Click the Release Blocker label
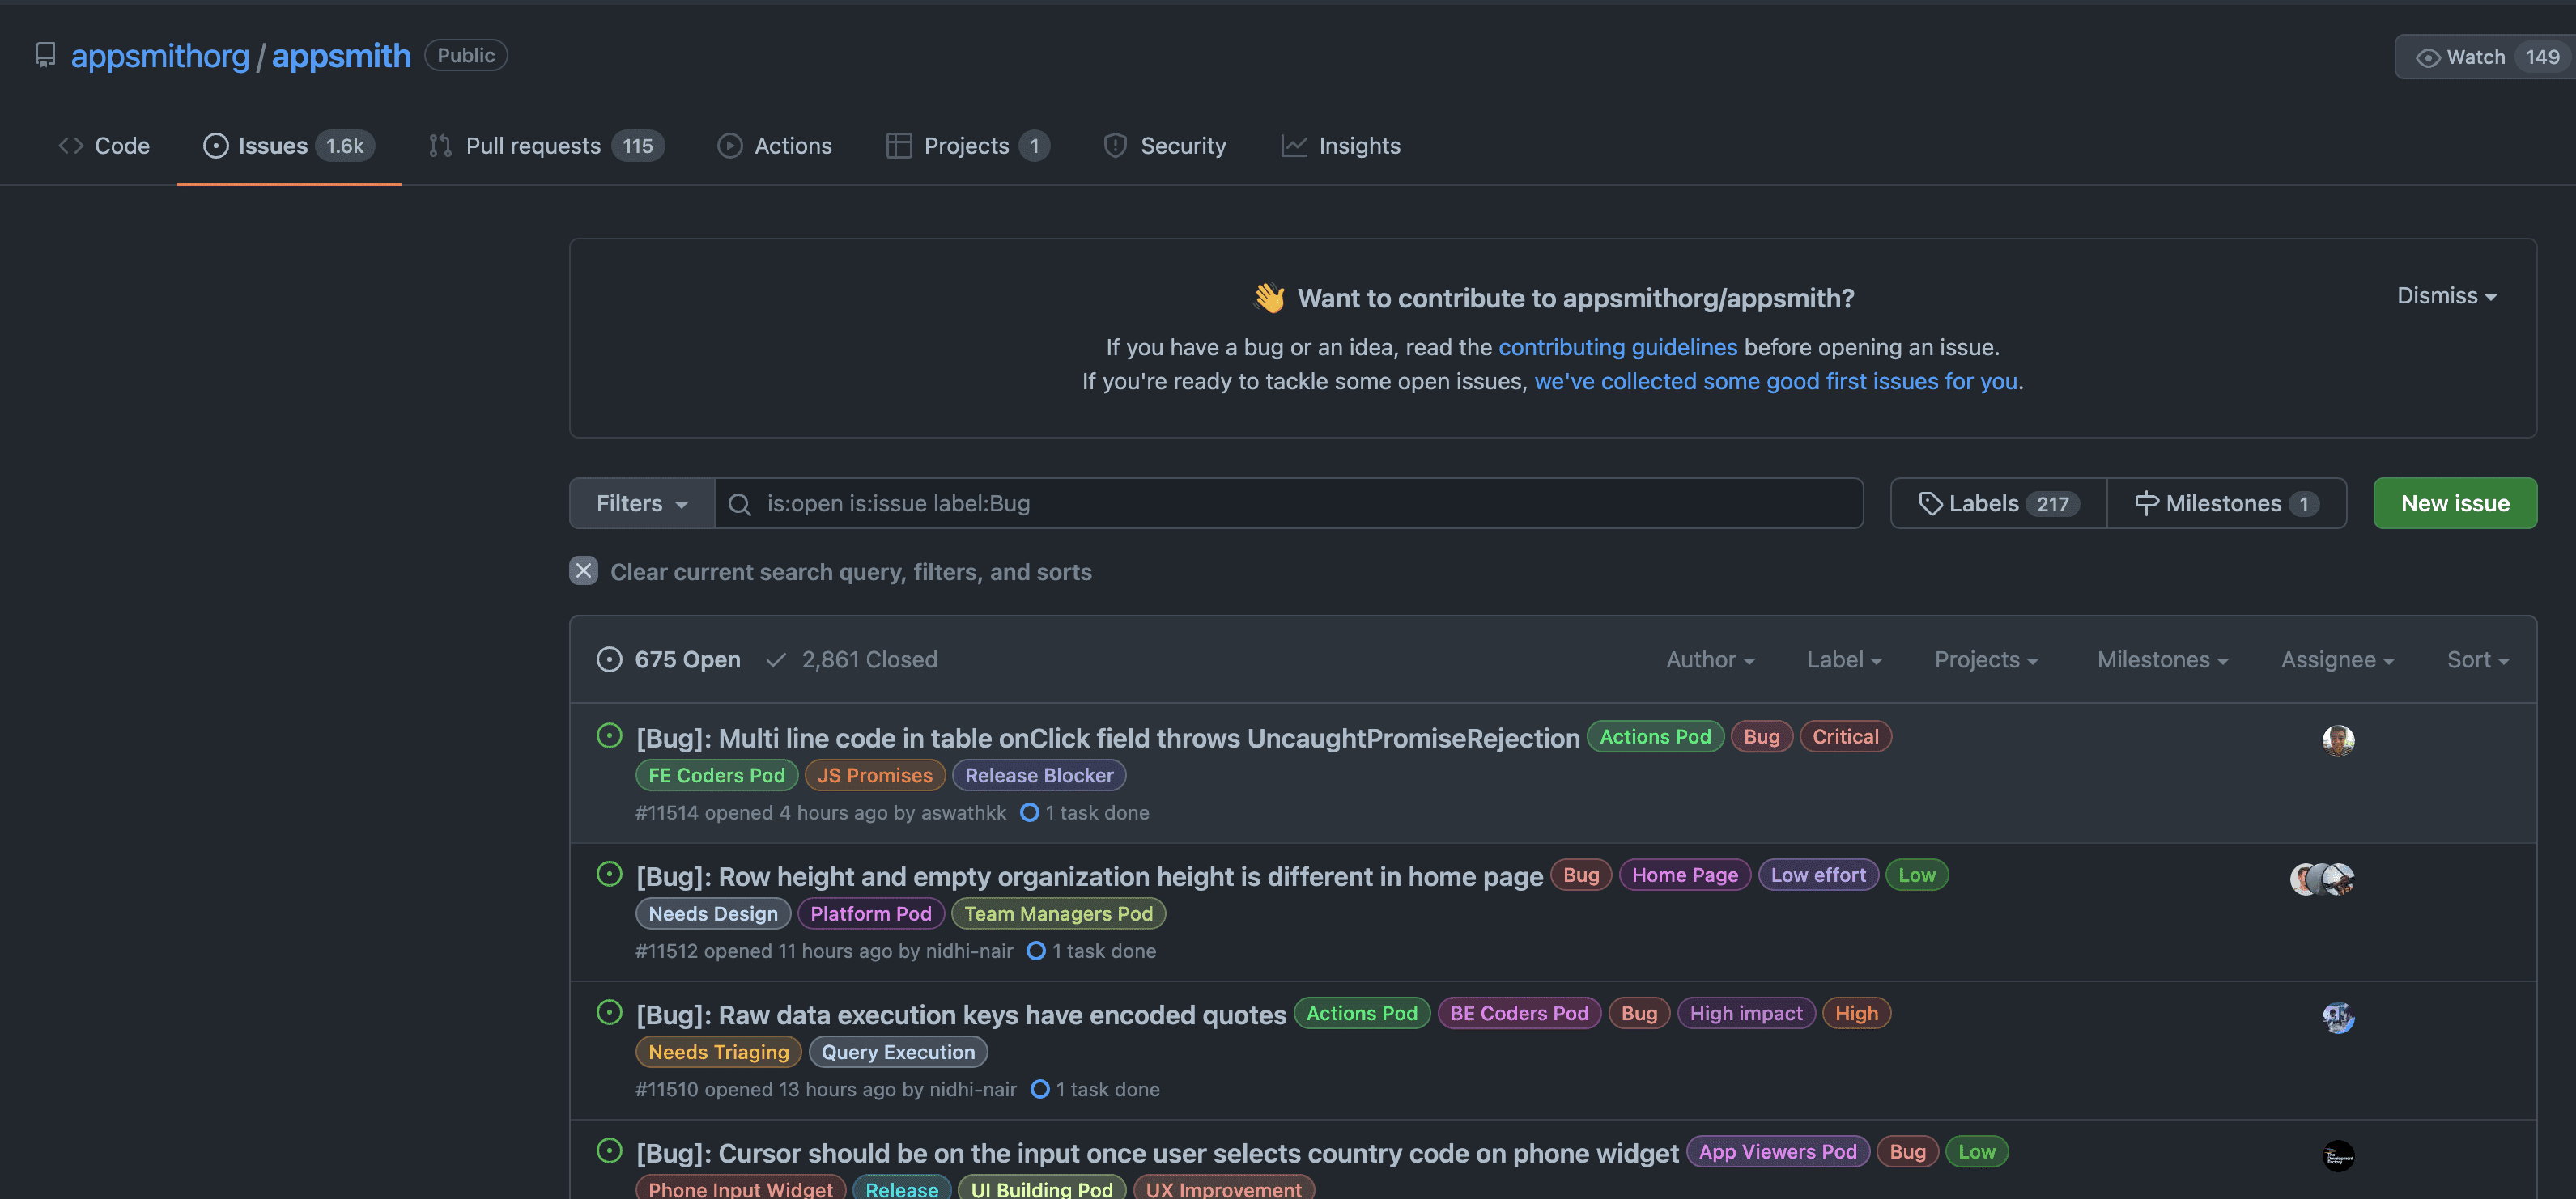 [x=1039, y=775]
